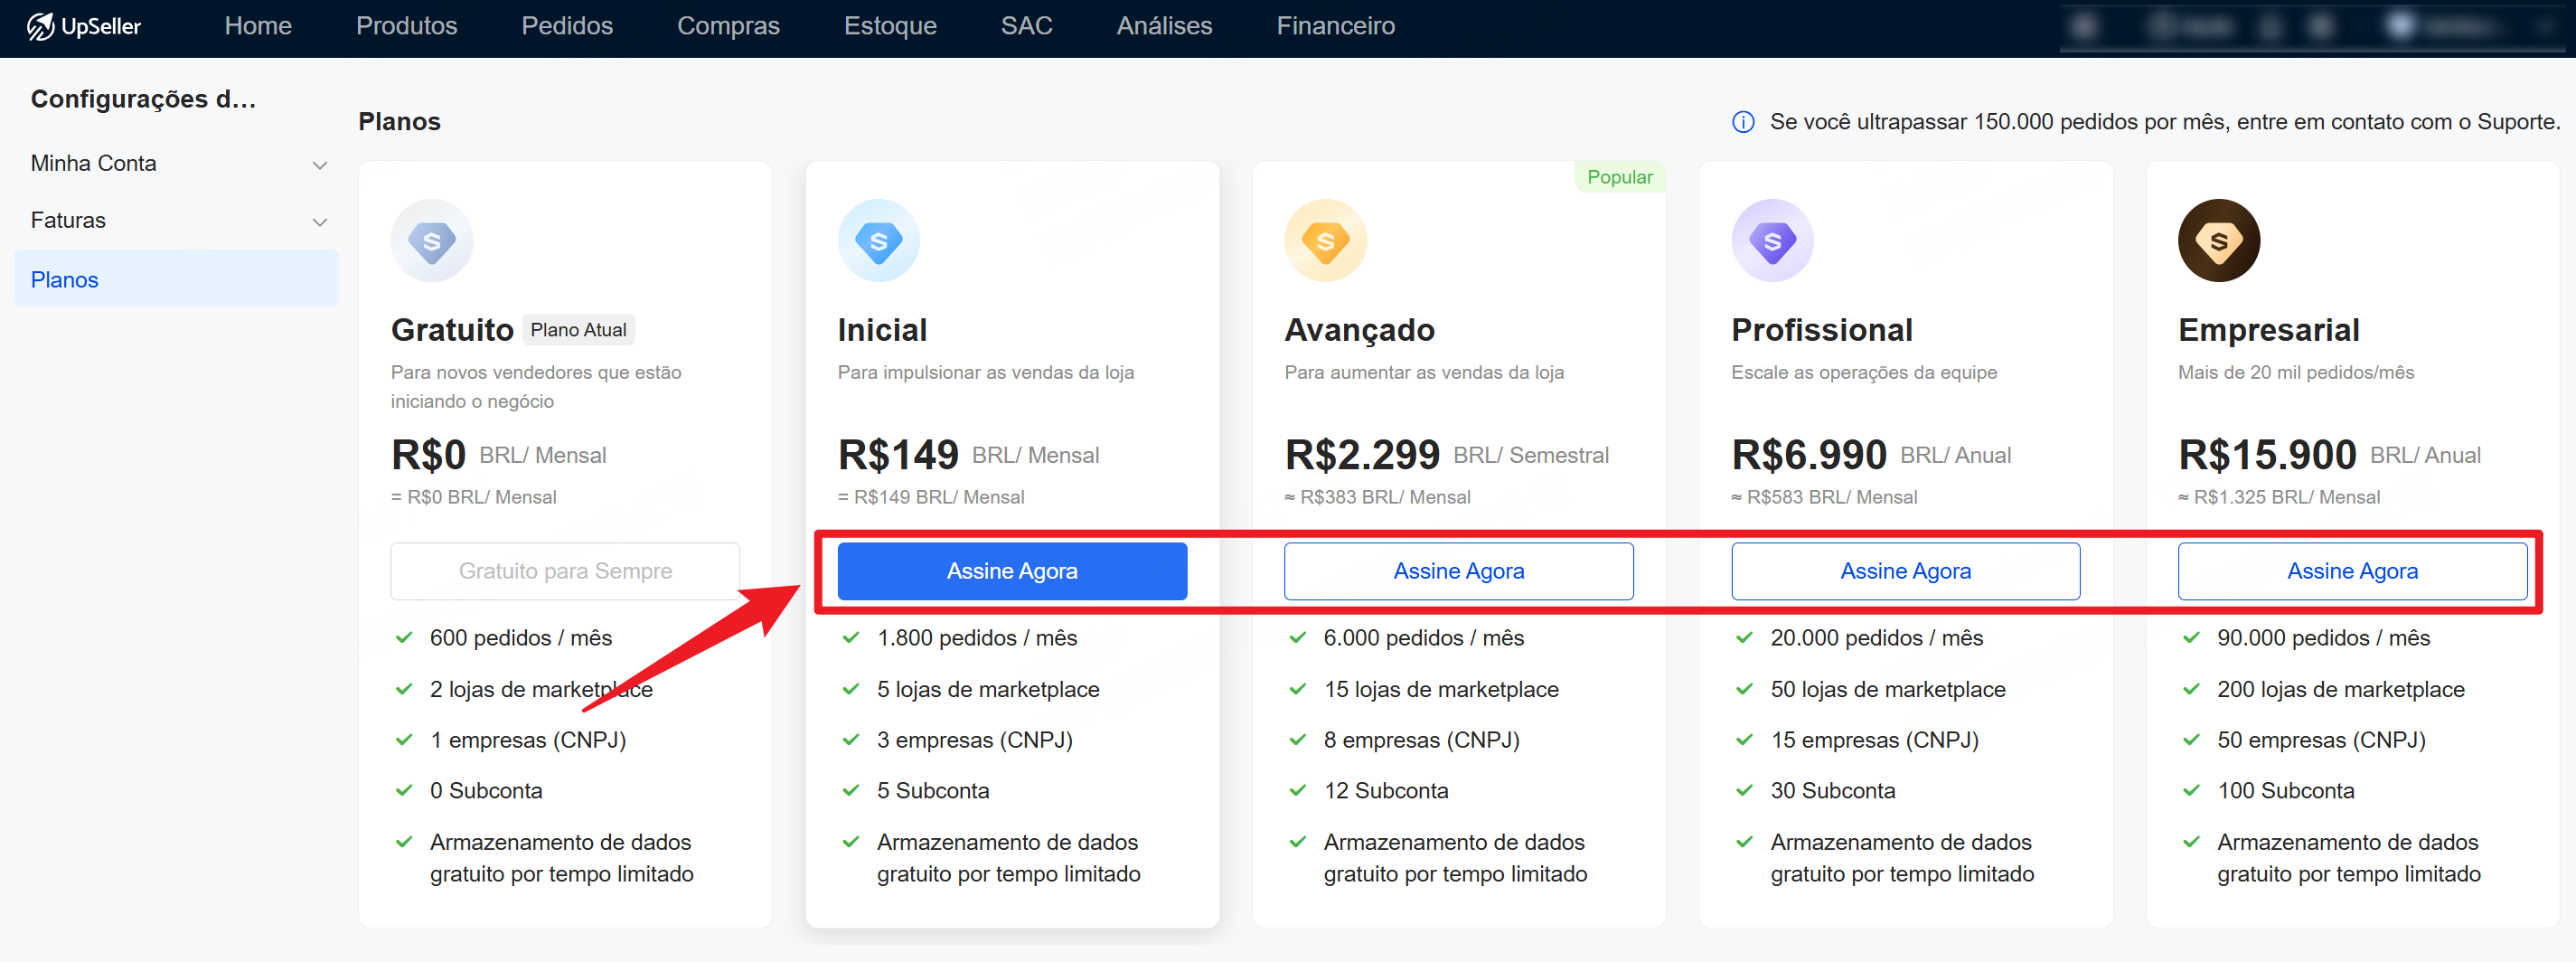Click Assine Agora for the Avançado plan
This screenshot has width=2576, height=962.
[1458, 571]
